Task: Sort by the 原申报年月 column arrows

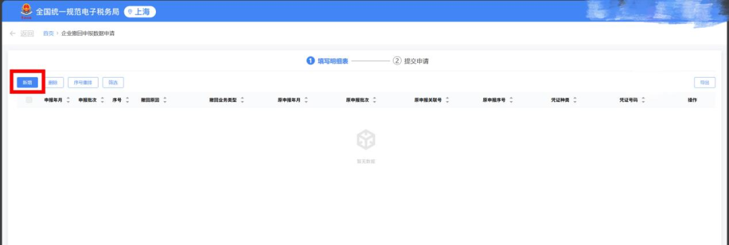Action: click(x=306, y=100)
